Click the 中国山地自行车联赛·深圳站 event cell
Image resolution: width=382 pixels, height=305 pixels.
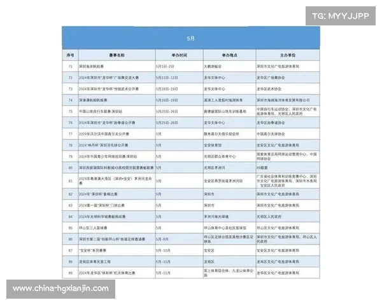(104, 111)
